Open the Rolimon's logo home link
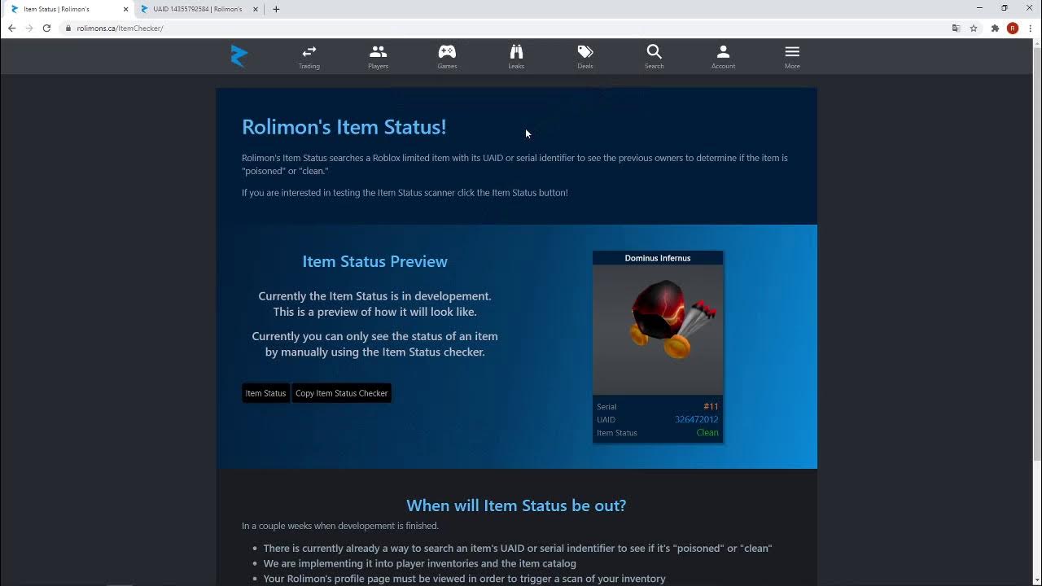Viewport: 1042px width, 586px height. click(239, 56)
